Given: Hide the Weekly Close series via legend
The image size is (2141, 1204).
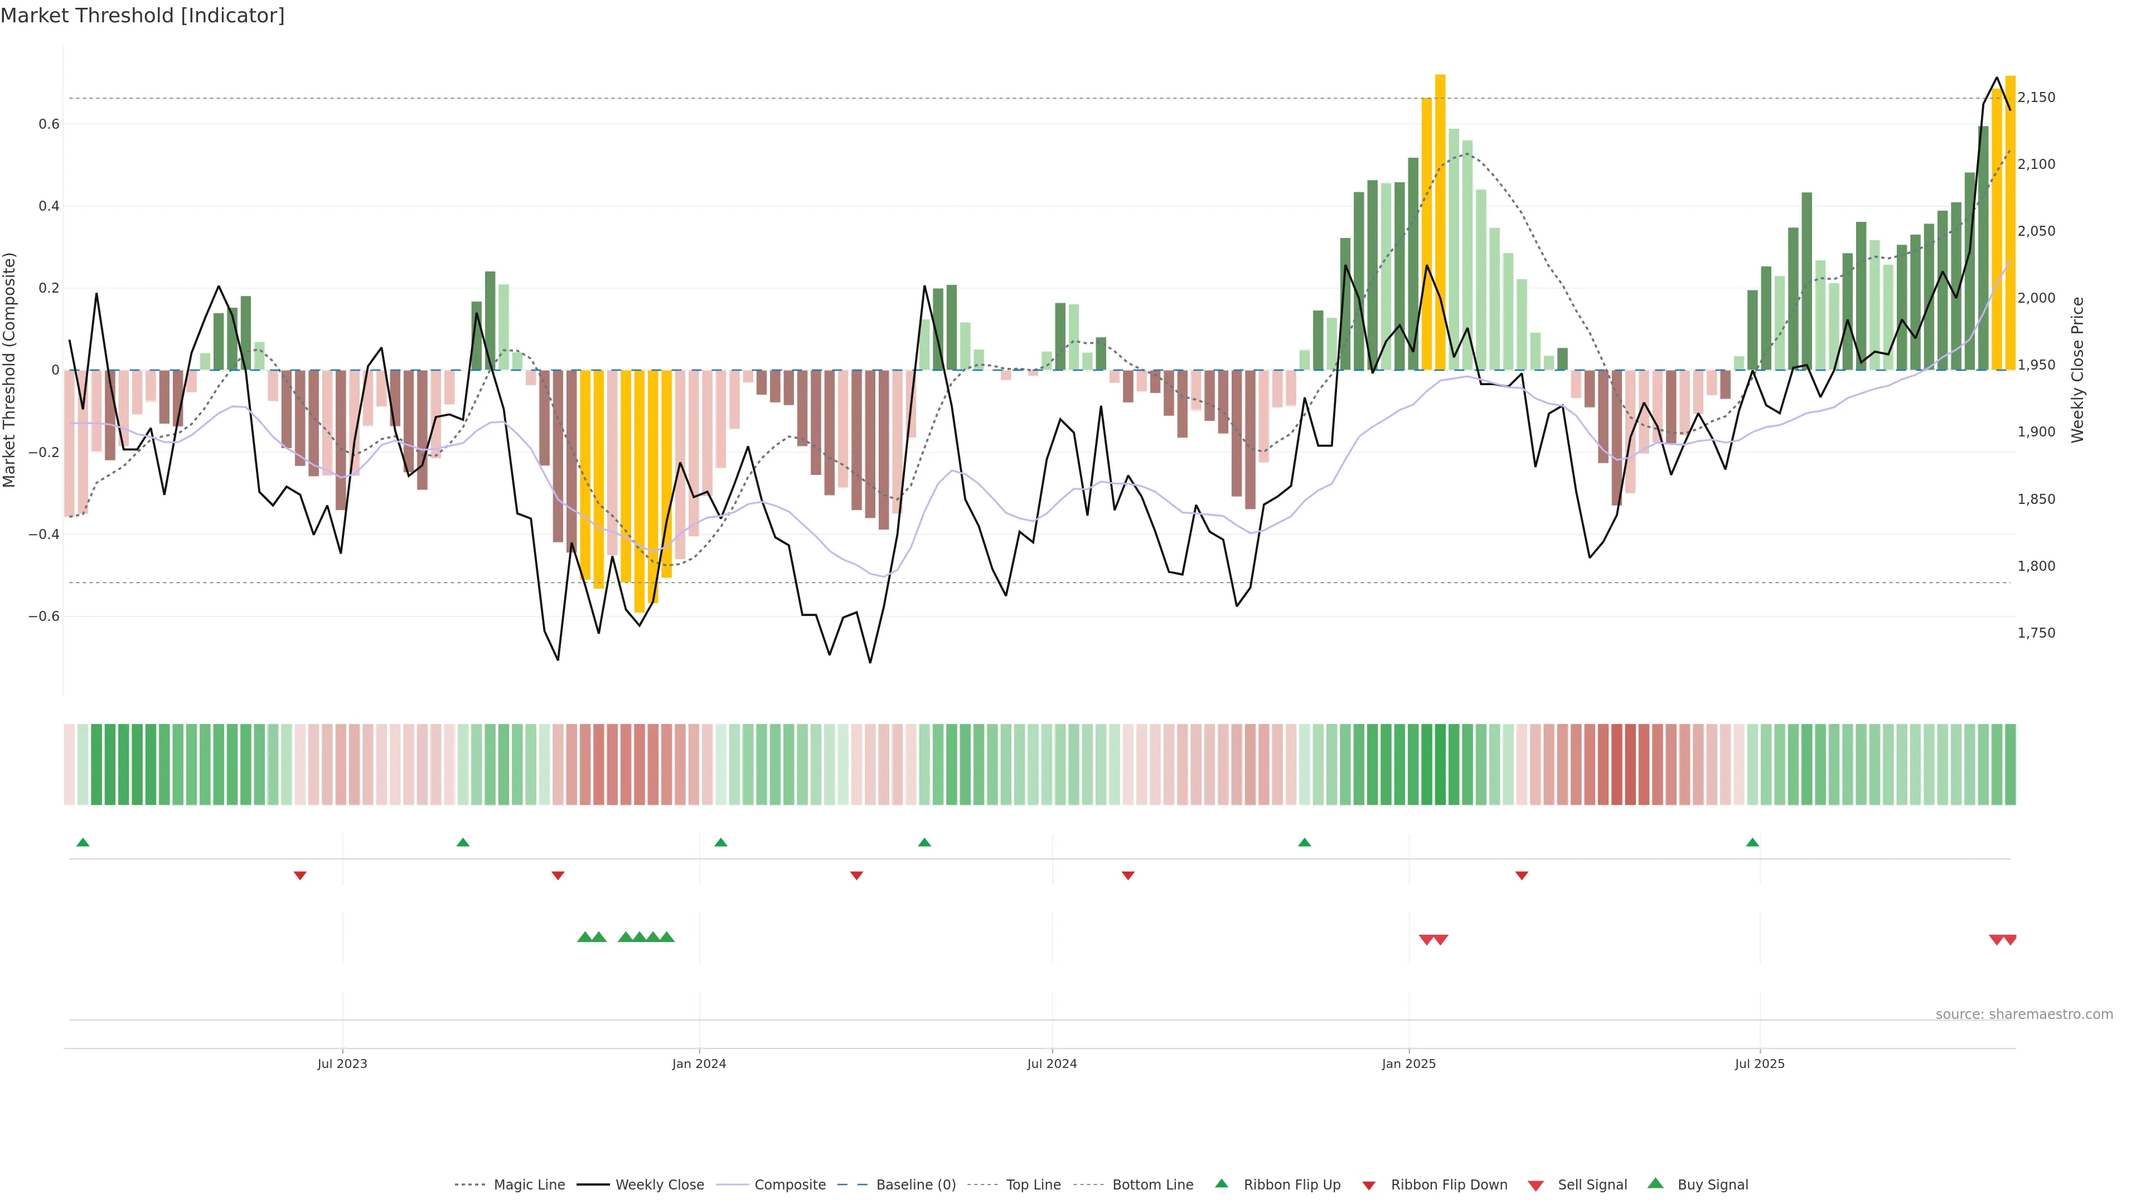Looking at the screenshot, I should pos(659,1185).
